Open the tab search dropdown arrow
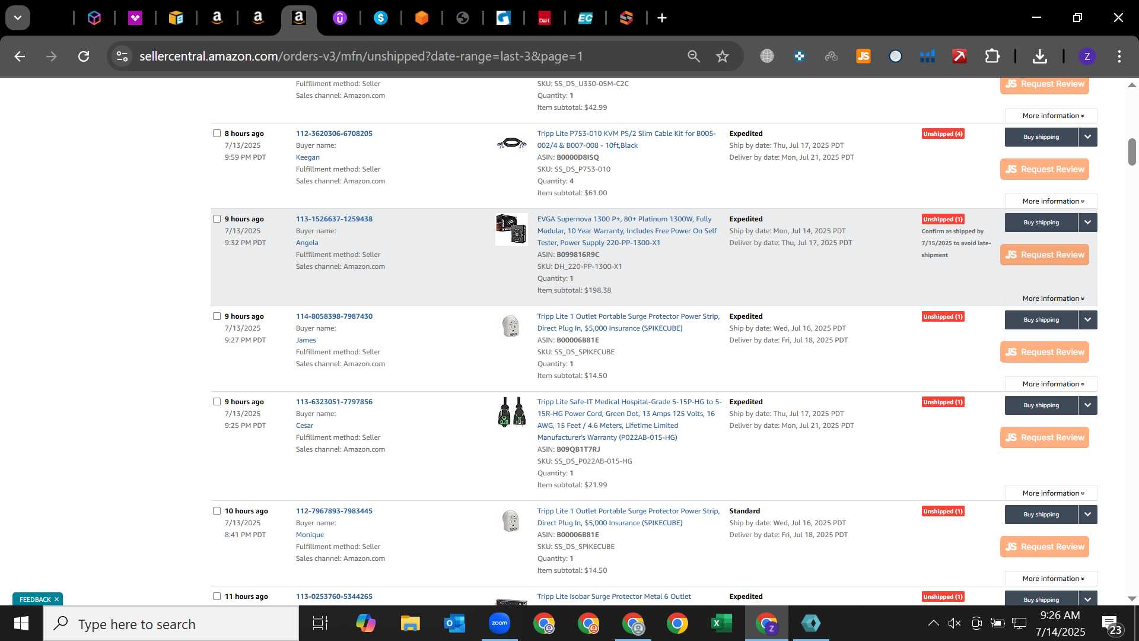 (18, 18)
